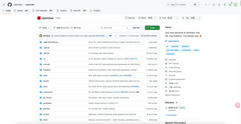Open release 2026.3.23 Latest
The image size is (241, 124).
click(175, 108)
